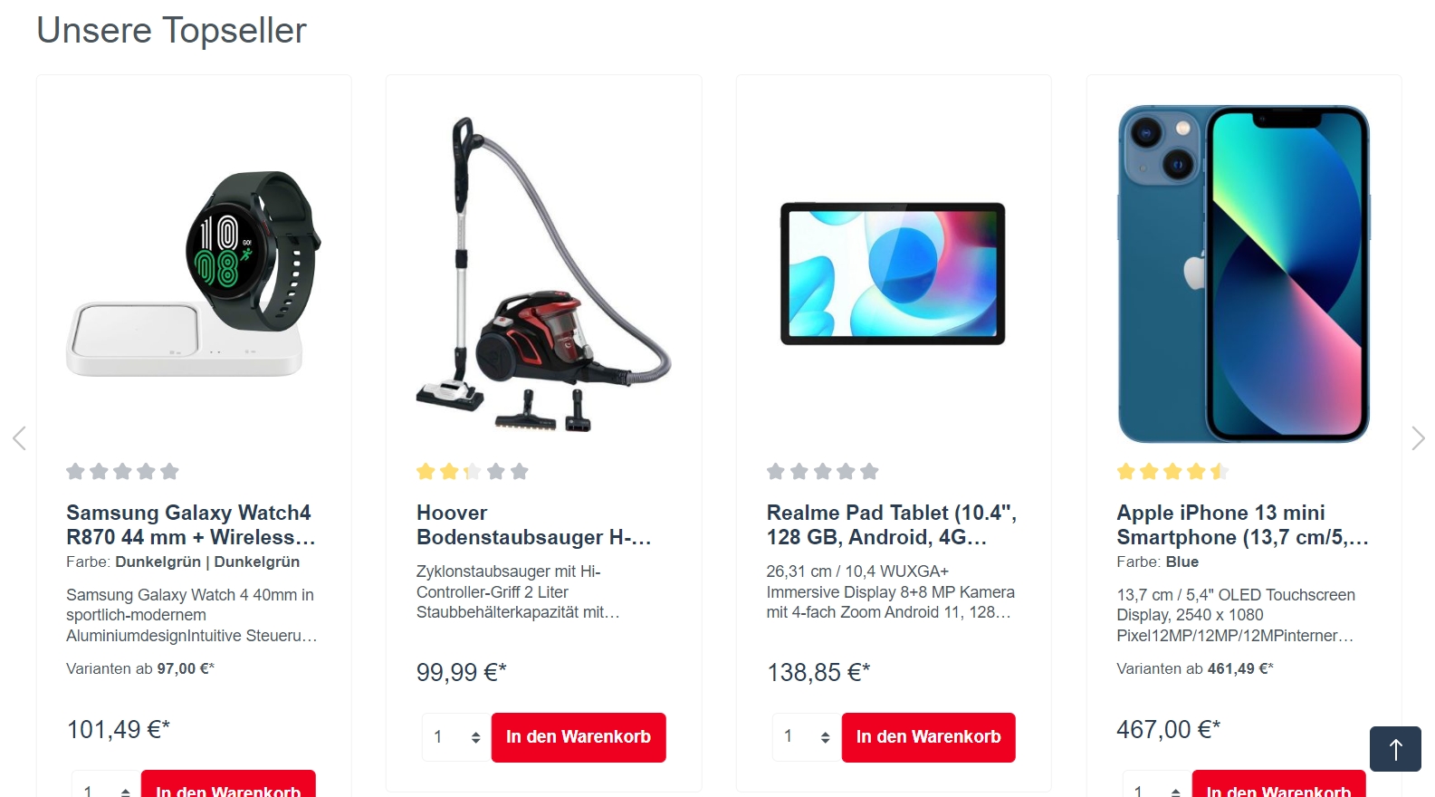Screen dimensions: 1435x797
Task: Click the Realme Pad star rating
Action: 823,471
